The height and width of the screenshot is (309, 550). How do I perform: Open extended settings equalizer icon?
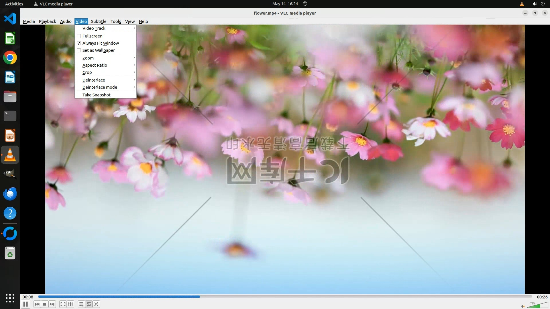click(x=70, y=304)
